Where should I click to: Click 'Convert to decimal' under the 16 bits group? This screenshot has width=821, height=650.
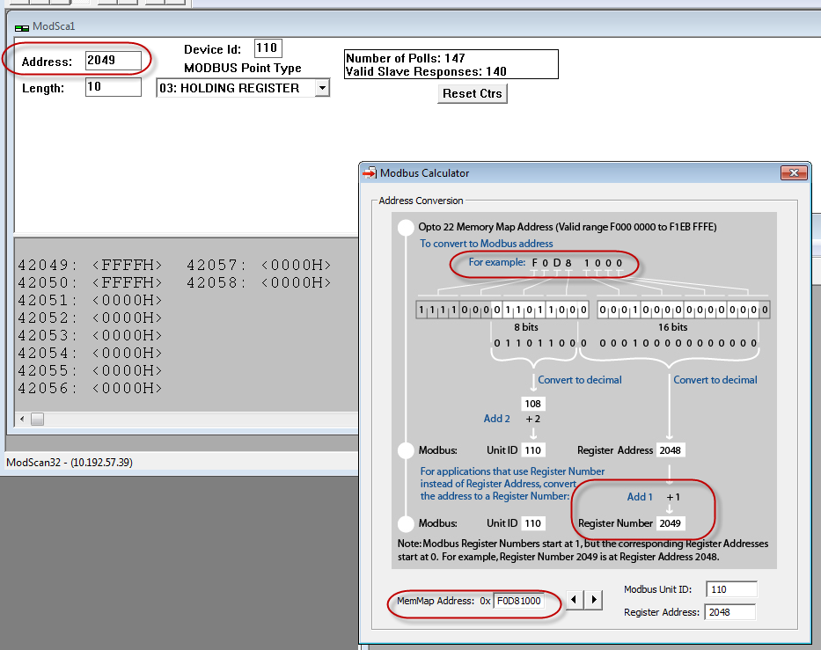[x=715, y=380]
